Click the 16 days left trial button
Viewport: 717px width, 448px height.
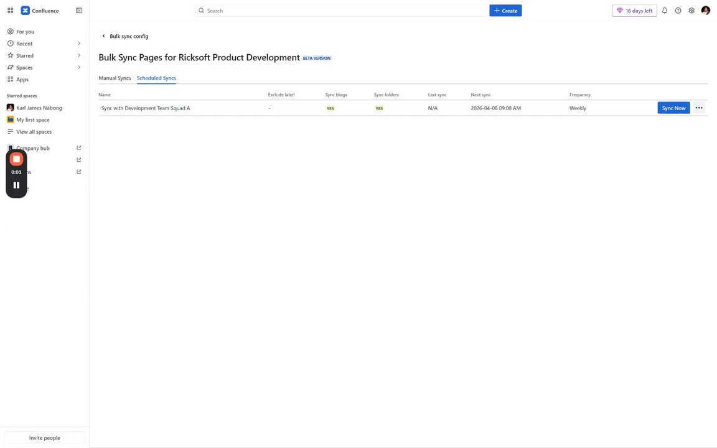[x=634, y=11]
